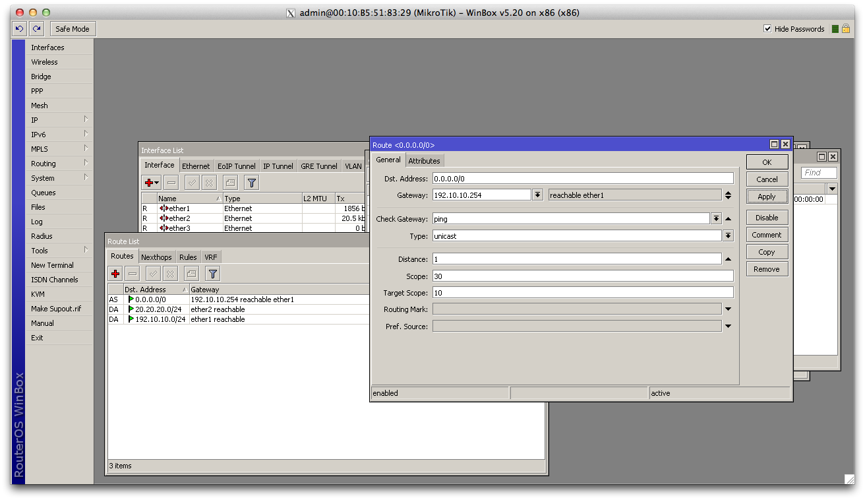Image resolution: width=865 pixels, height=500 pixels.
Task: Open the Type dropdown
Action: (728, 235)
